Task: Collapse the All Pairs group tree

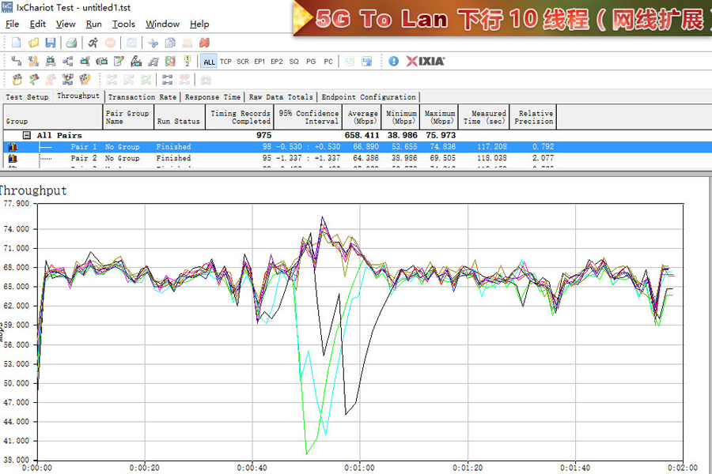Action: (x=26, y=136)
